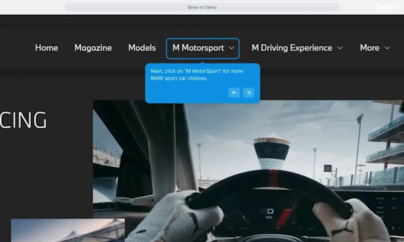Open the small thumbnail below the CING heading

[x=68, y=230]
